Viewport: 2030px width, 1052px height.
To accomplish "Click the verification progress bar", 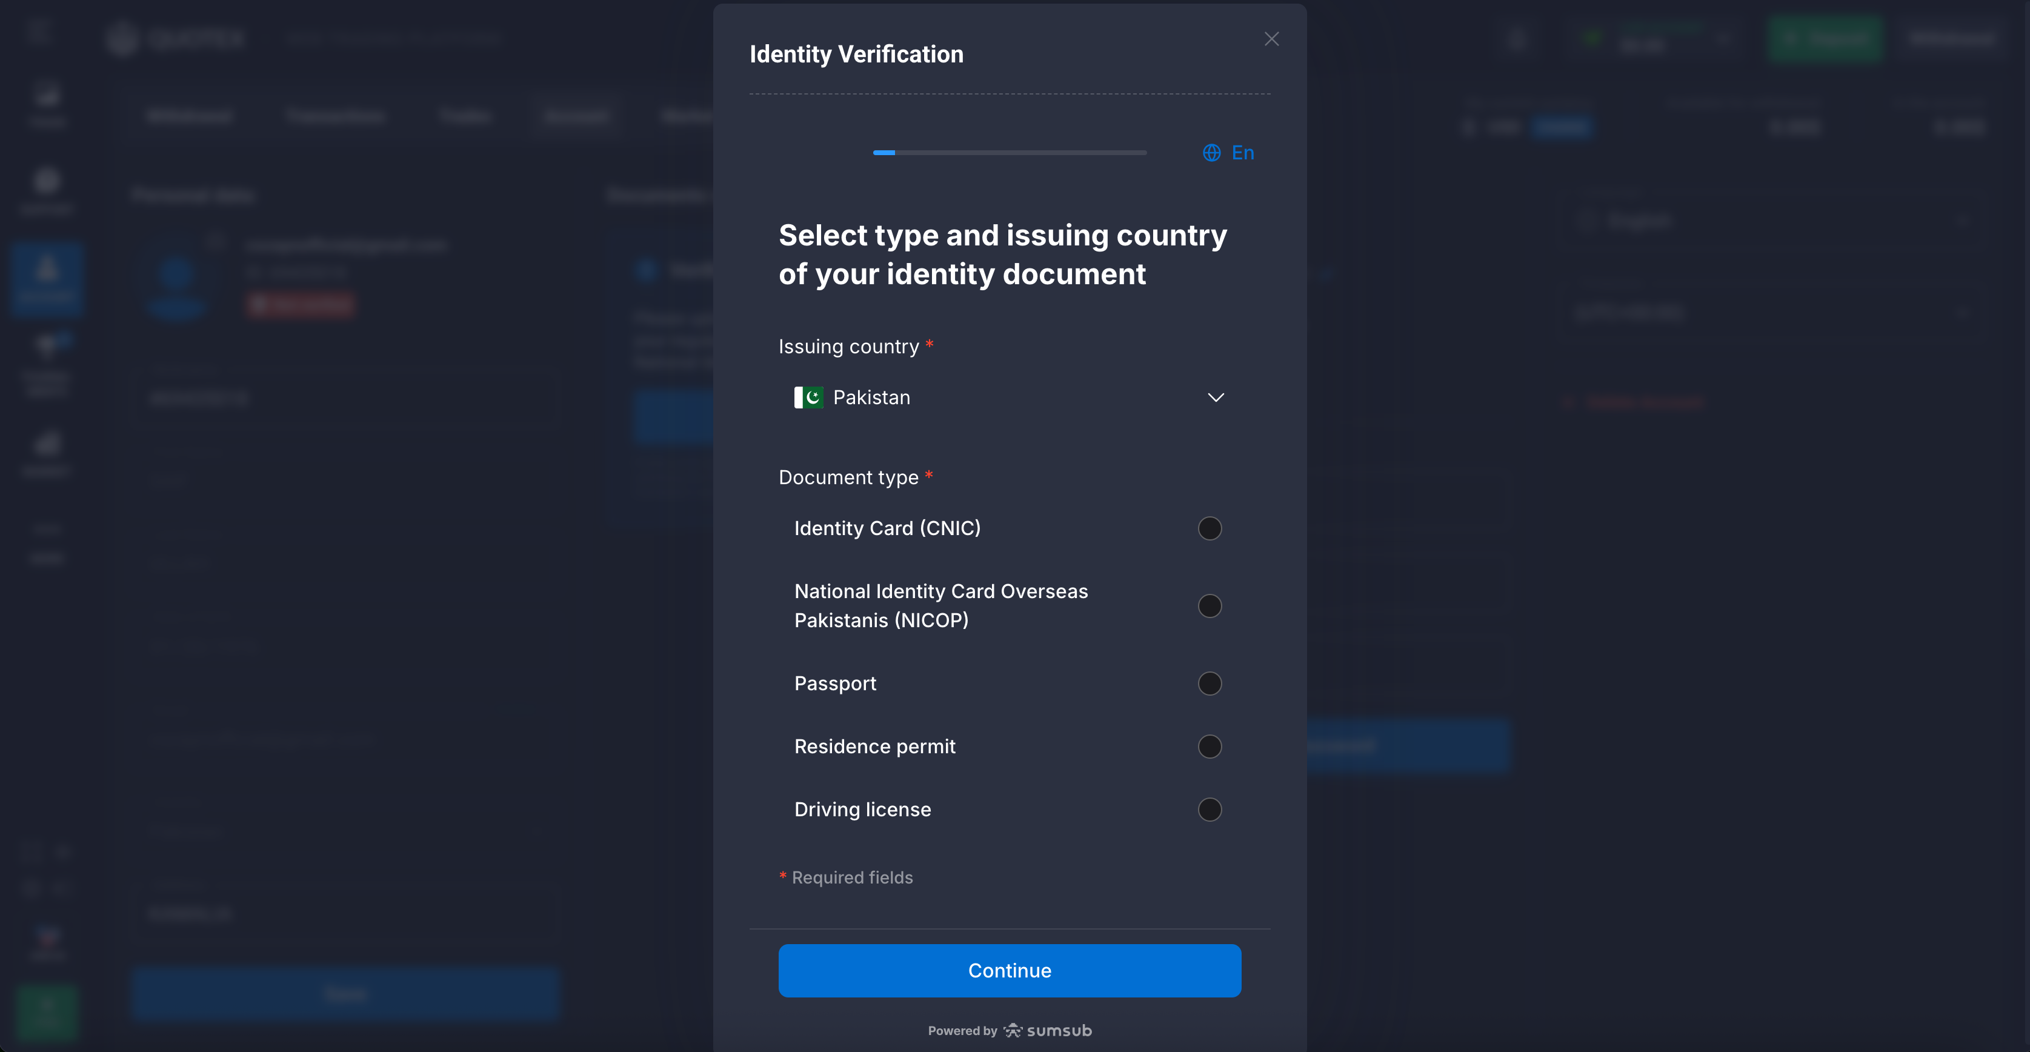I will click(x=1009, y=153).
